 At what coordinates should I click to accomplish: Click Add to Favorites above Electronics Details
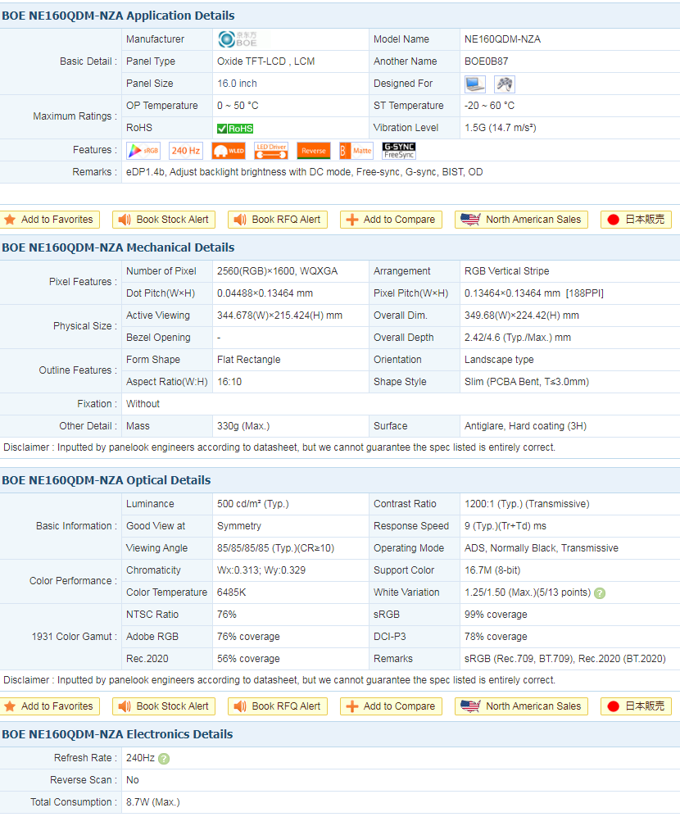point(50,706)
